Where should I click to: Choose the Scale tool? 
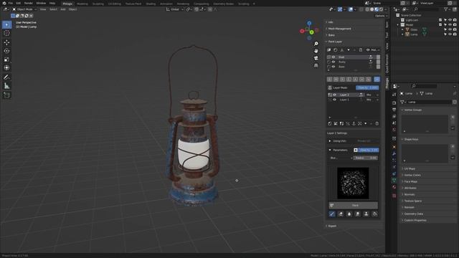pos(6,59)
